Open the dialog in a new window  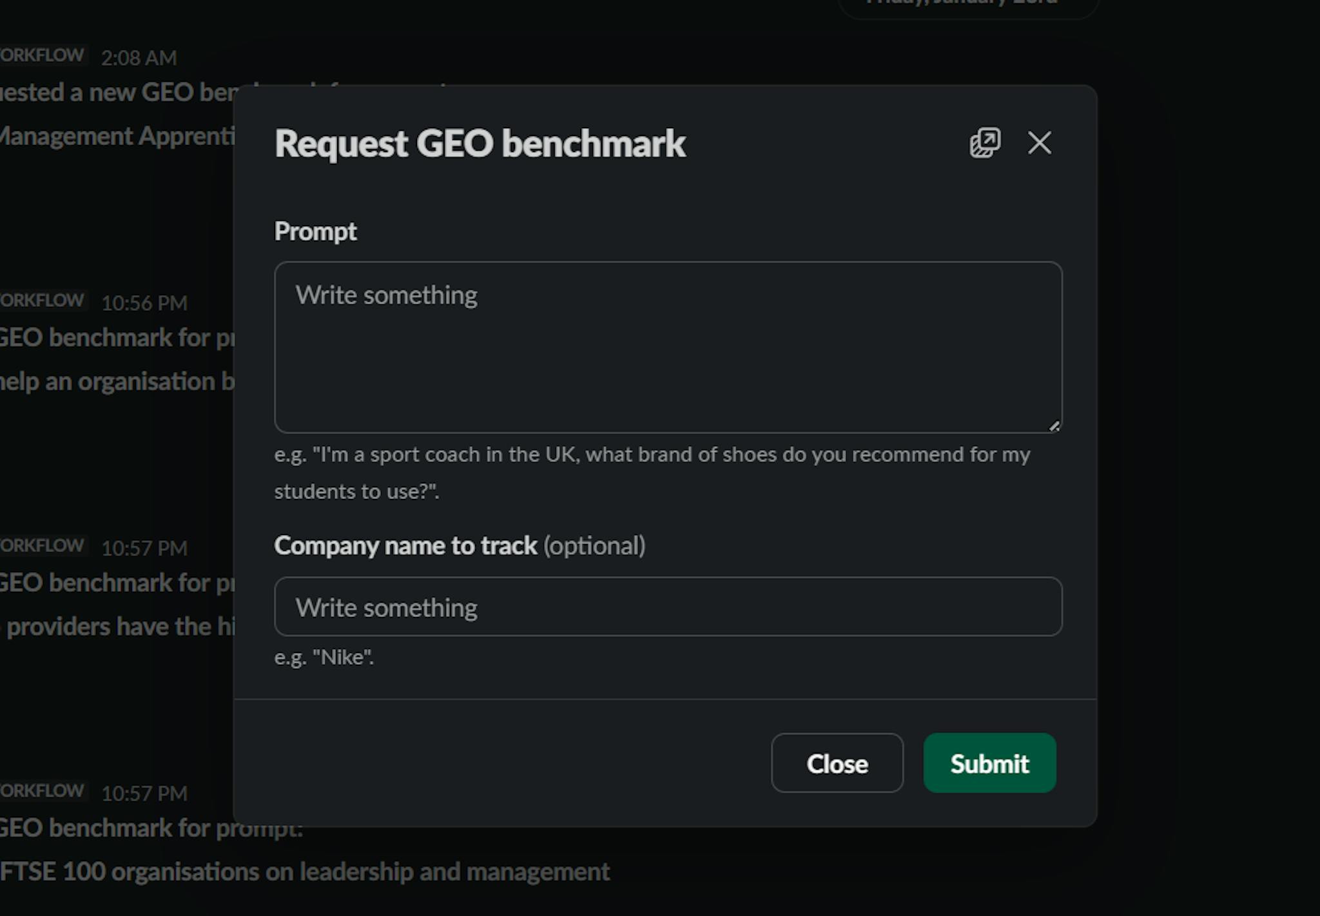(985, 143)
